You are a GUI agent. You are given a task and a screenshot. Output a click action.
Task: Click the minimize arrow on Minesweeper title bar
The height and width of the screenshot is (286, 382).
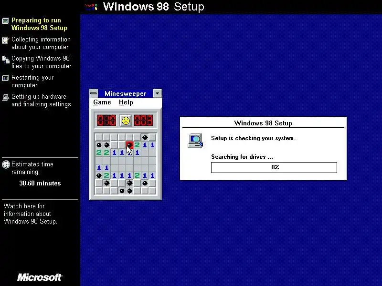[x=158, y=93]
